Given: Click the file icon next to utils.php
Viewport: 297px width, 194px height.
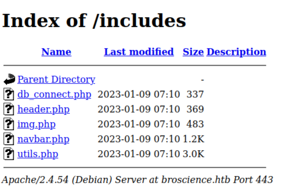Looking at the screenshot, I should [9, 154].
